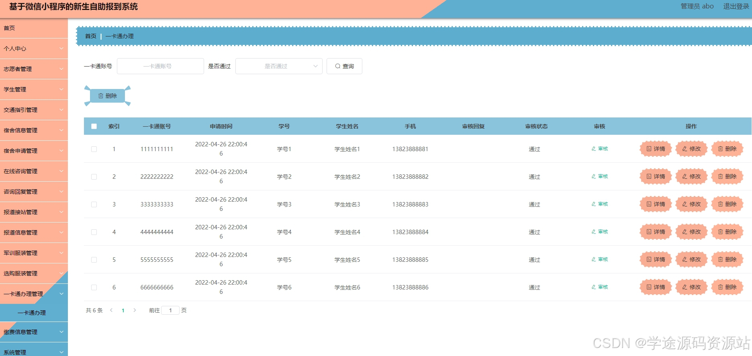The width and height of the screenshot is (752, 356).
Task: Go to previous page arrow in pagination
Action: [111, 310]
